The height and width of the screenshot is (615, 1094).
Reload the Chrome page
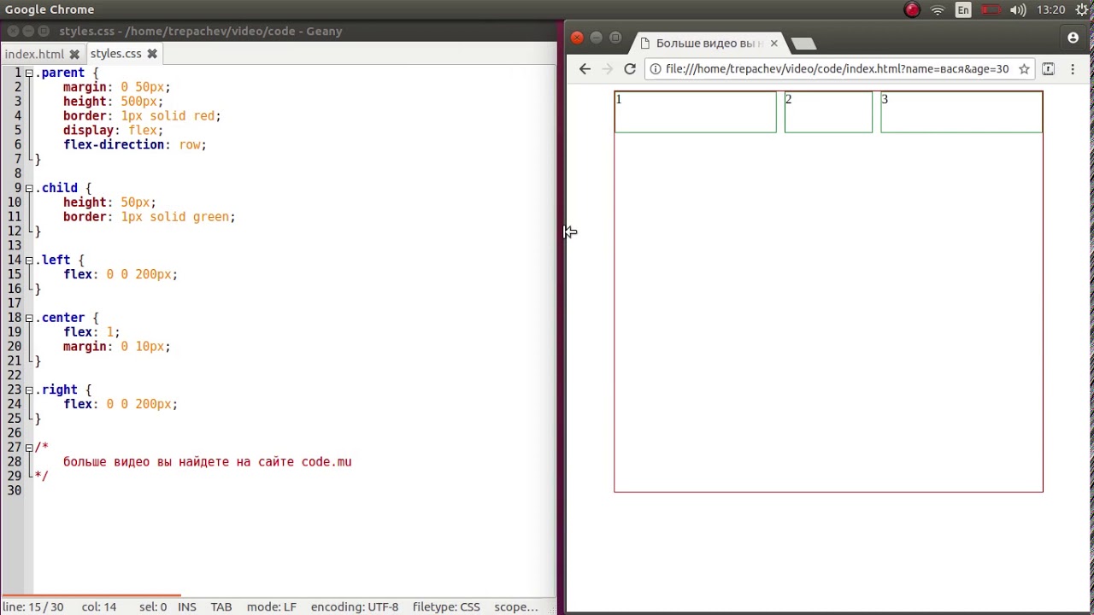tap(630, 69)
